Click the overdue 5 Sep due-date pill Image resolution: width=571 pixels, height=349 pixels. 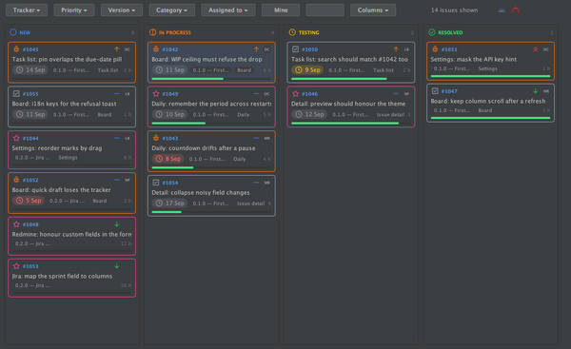(28, 201)
